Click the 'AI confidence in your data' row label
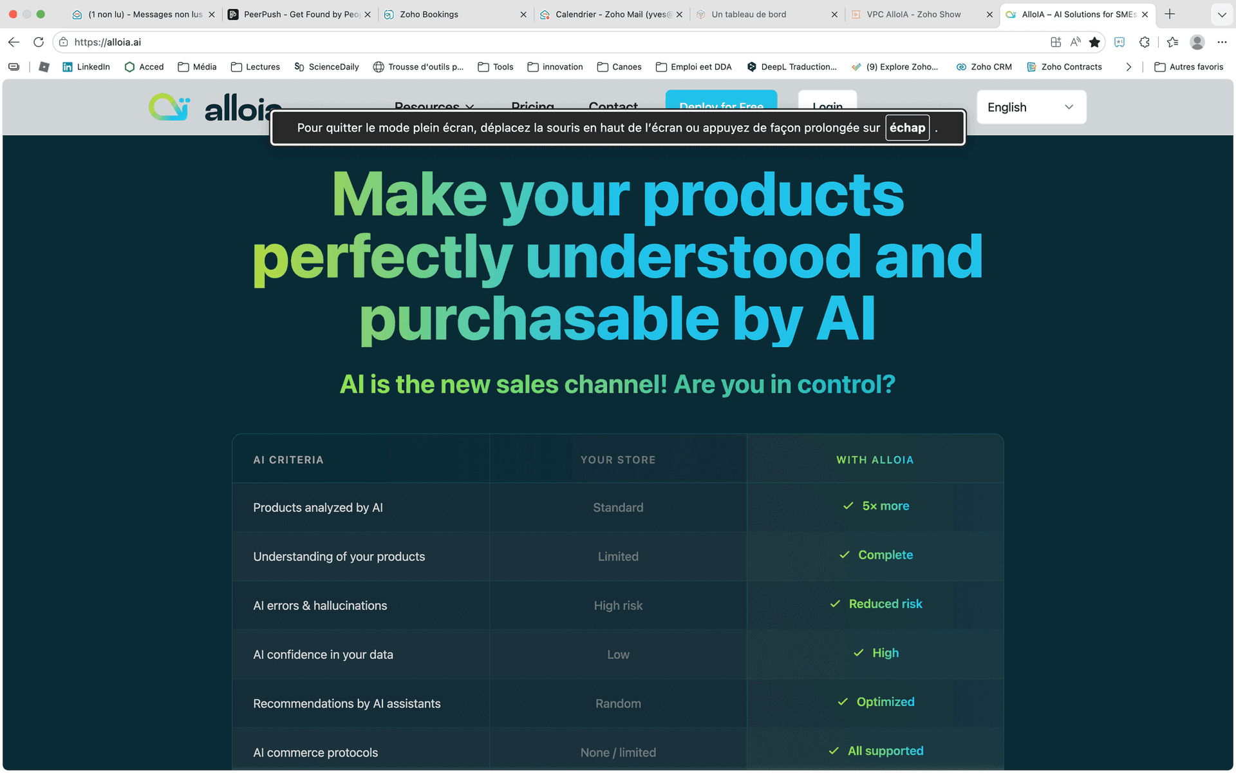This screenshot has height=773, width=1236. (323, 654)
